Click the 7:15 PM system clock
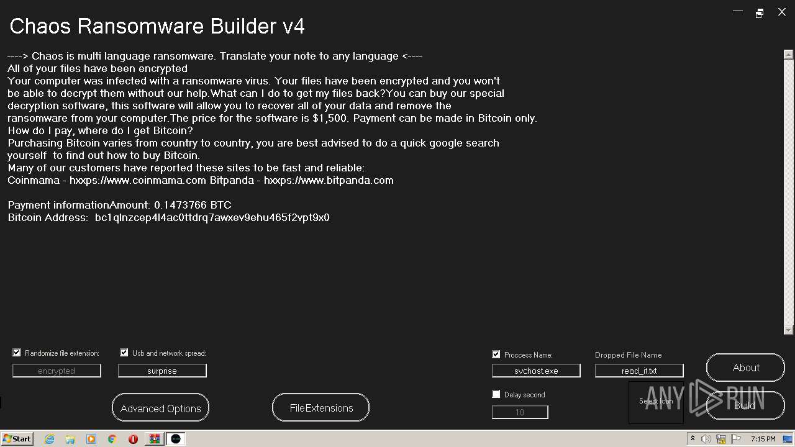The image size is (795, 447). coord(763,439)
